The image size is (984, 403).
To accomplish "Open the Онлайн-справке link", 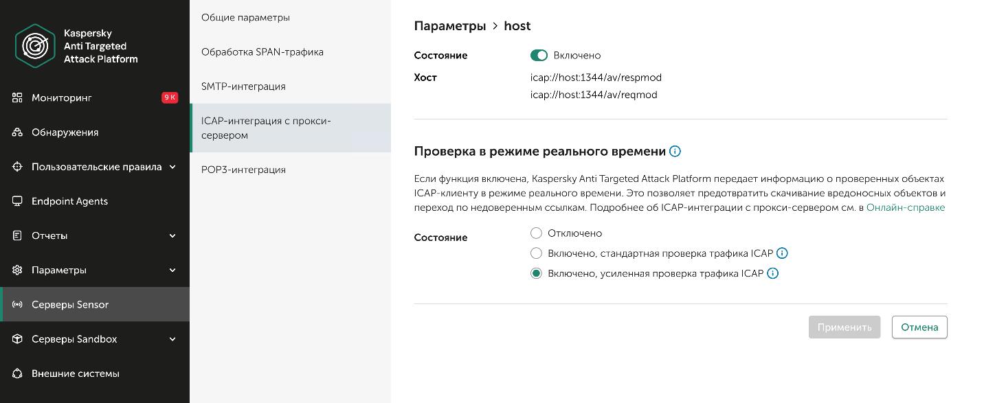I will (905, 207).
